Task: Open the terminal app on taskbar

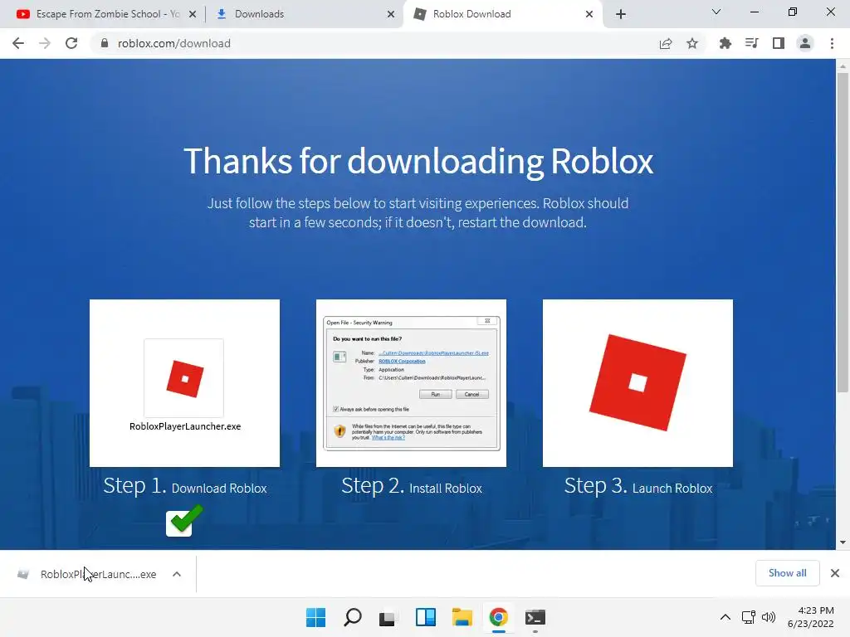Action: (535, 617)
